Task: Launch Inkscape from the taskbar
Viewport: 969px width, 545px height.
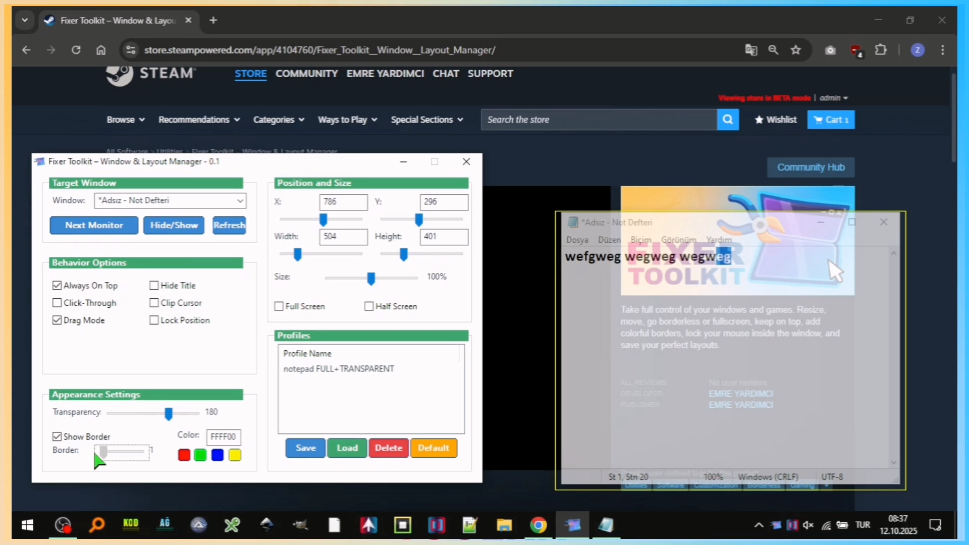Action: tap(267, 525)
